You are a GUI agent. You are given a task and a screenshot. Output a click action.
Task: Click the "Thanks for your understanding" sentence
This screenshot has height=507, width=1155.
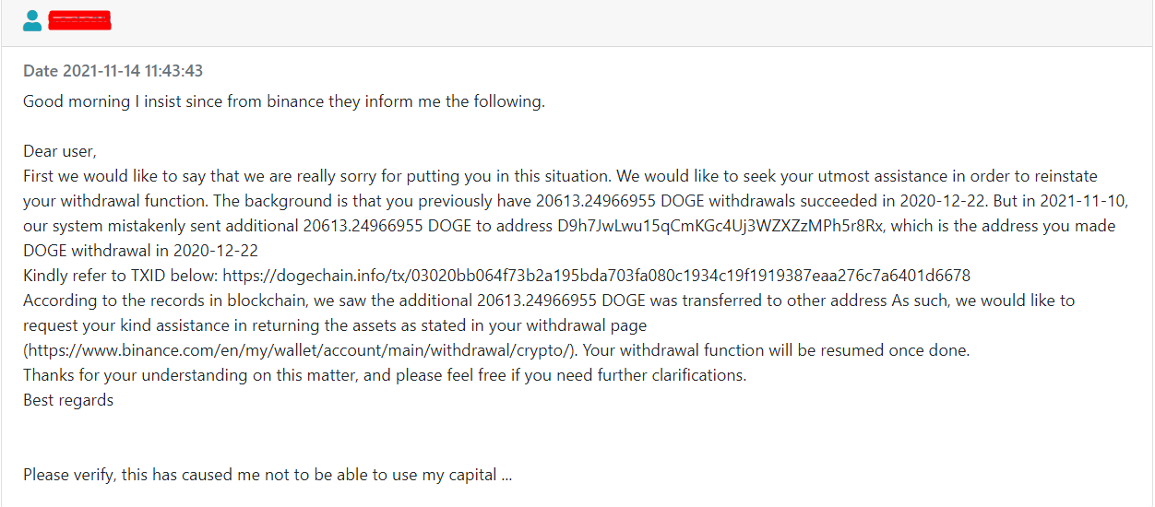385,375
